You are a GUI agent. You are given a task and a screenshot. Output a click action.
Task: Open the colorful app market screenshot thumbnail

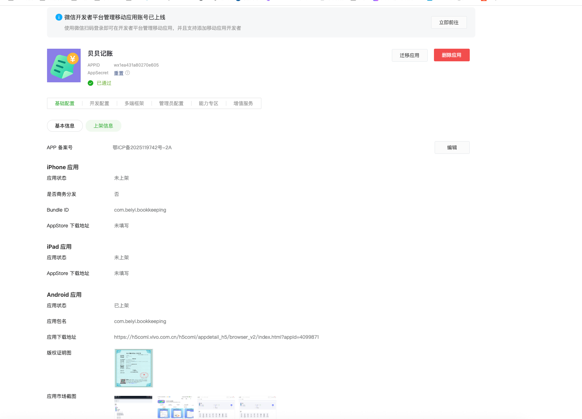[x=175, y=407]
